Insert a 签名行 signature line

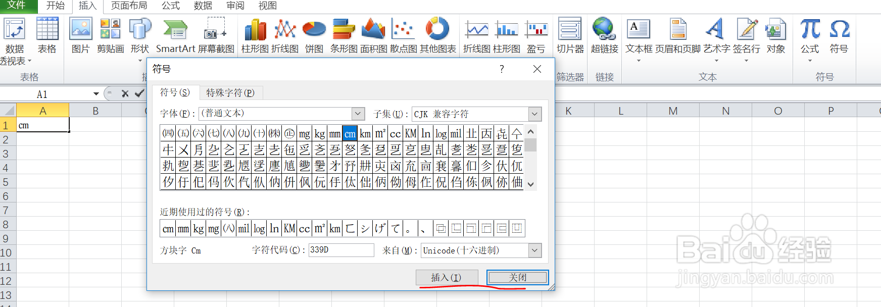click(x=747, y=39)
